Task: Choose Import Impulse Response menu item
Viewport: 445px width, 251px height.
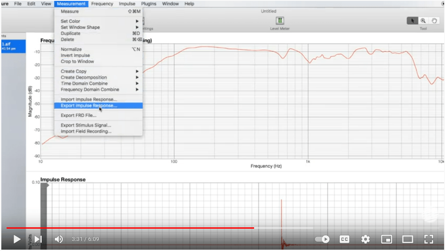Action: pyautogui.click(x=98, y=99)
